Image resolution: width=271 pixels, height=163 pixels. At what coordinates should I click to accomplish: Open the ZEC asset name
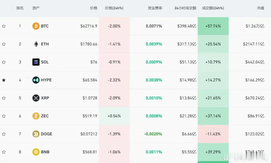[x=45, y=116]
